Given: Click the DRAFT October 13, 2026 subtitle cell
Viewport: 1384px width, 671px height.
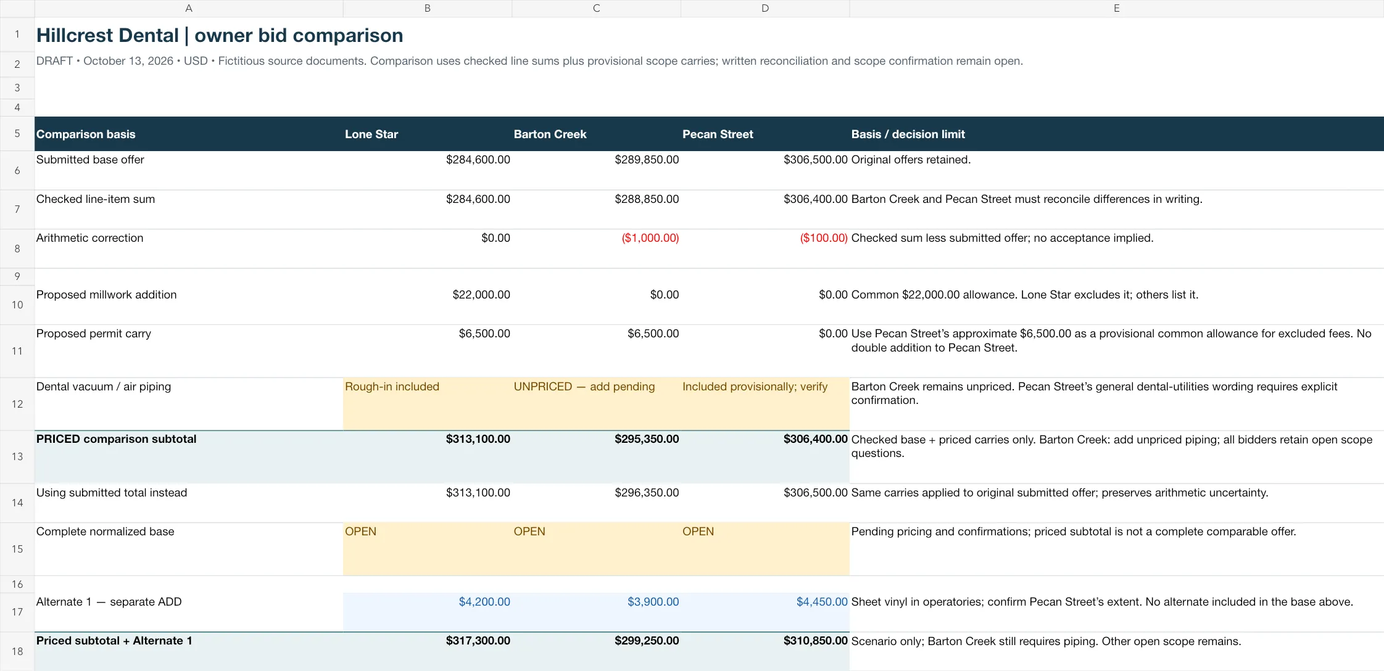Looking at the screenshot, I should pos(529,61).
